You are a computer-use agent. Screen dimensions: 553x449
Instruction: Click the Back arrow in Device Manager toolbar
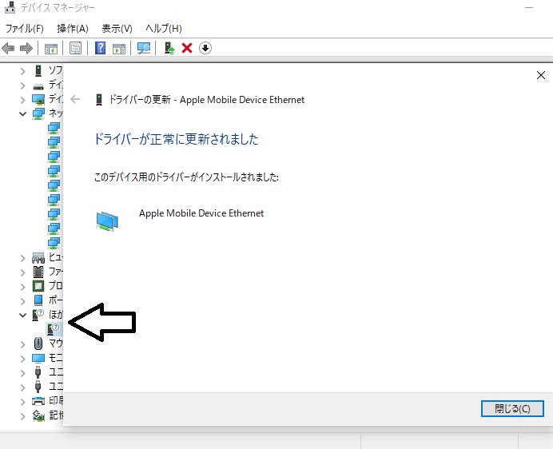coord(8,48)
